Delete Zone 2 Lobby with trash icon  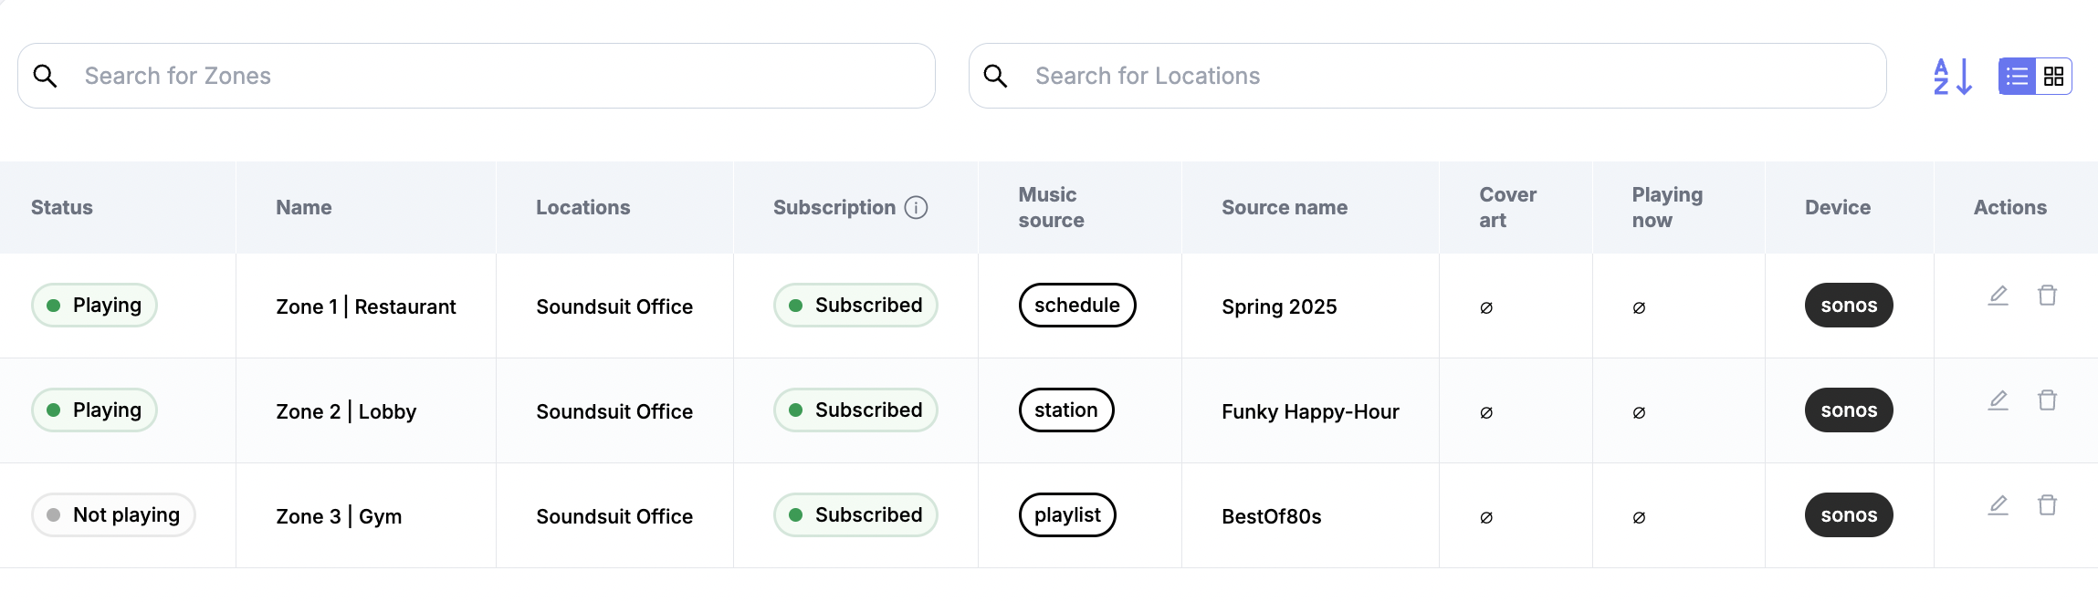point(2047,400)
